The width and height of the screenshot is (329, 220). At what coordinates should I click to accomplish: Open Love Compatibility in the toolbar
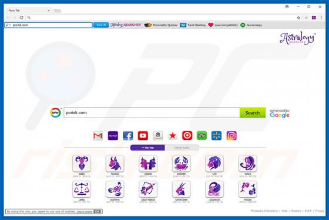(x=223, y=25)
